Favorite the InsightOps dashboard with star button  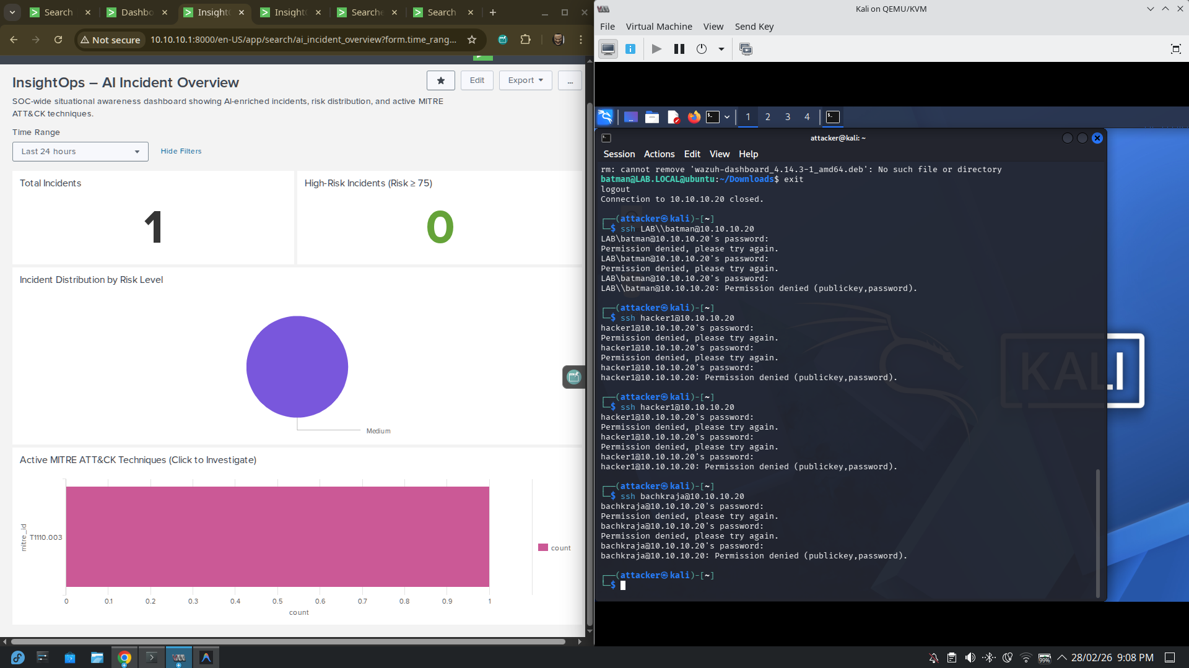[440, 80]
